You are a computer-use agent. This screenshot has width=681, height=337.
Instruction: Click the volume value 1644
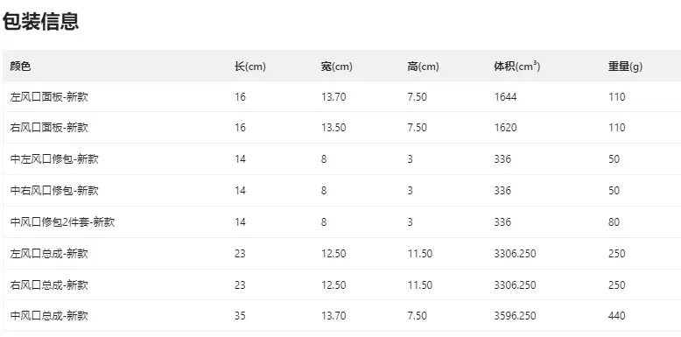505,97
